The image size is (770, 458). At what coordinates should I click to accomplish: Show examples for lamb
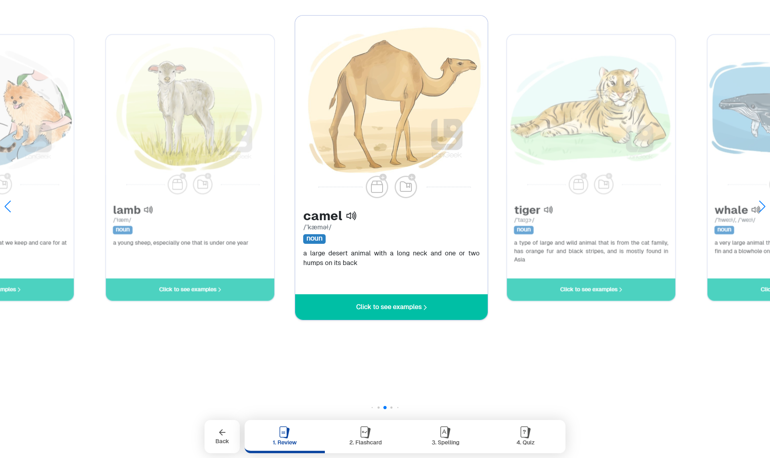click(x=190, y=289)
